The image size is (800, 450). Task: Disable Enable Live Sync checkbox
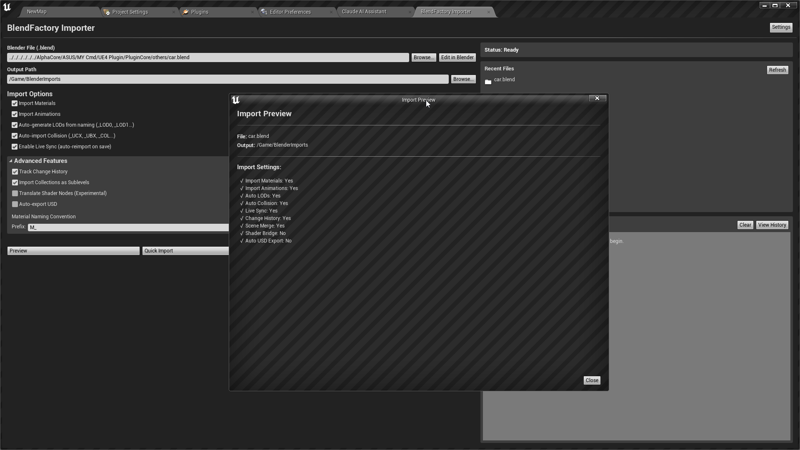pos(15,147)
